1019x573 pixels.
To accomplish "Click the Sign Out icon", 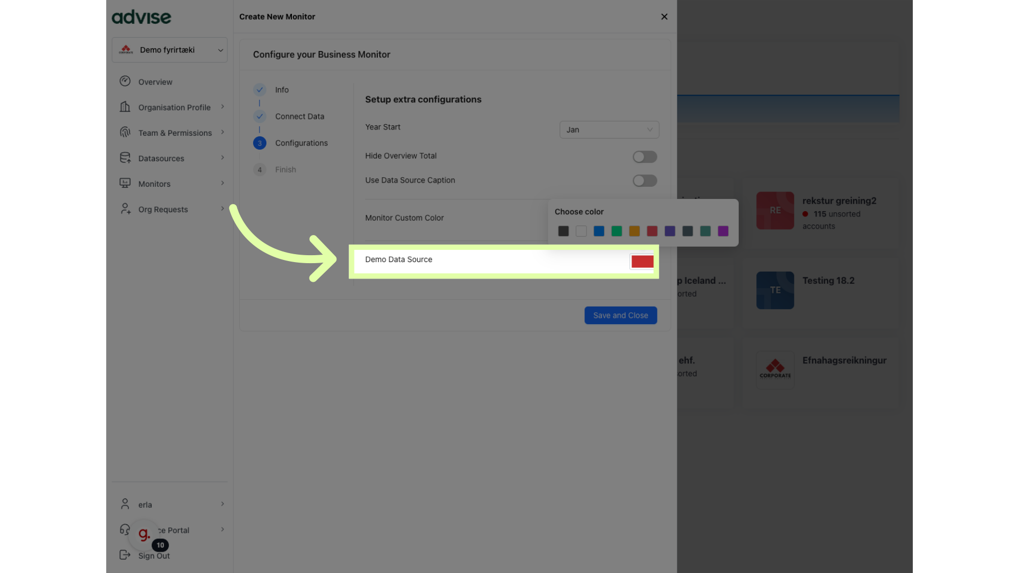I will (125, 555).
